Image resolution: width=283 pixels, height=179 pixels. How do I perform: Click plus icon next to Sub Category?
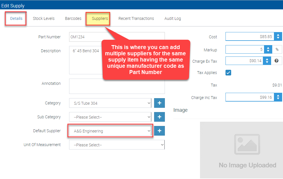click(159, 117)
